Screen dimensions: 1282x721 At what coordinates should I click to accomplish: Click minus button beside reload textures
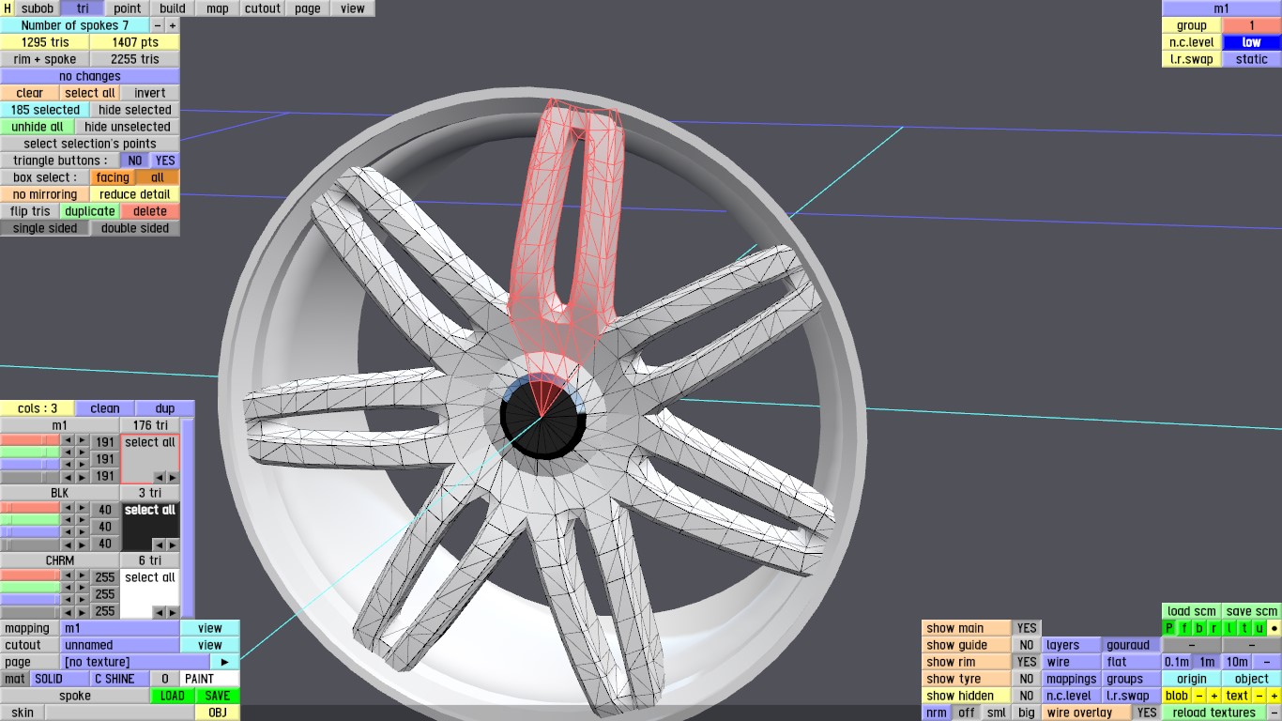pos(1274,713)
